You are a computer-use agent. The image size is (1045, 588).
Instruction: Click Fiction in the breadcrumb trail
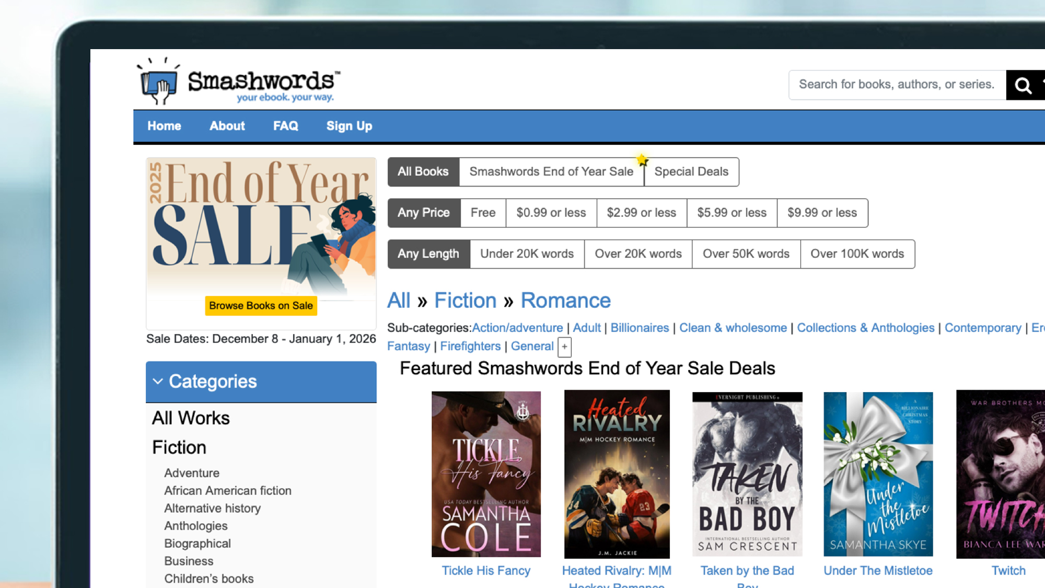point(465,300)
